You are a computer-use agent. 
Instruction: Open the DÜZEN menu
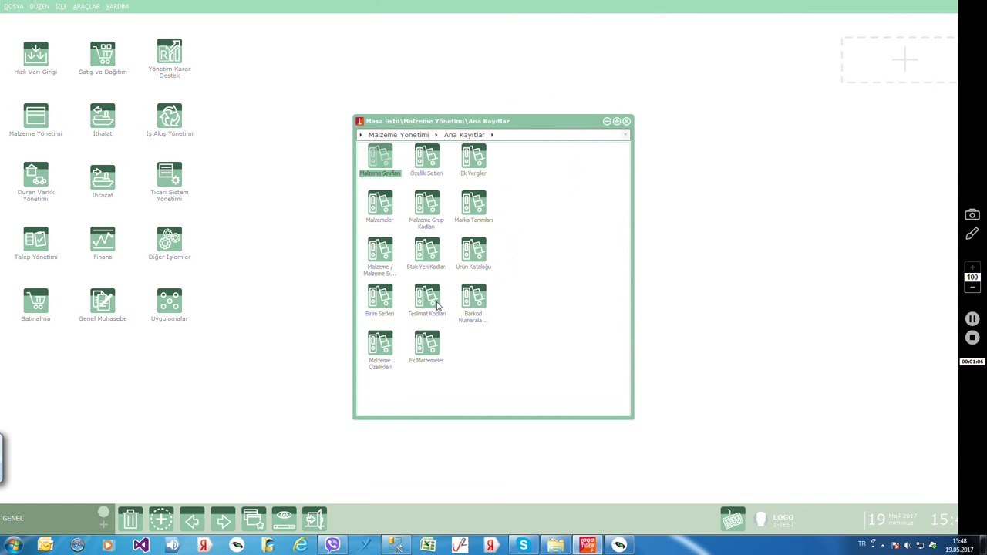pos(39,6)
